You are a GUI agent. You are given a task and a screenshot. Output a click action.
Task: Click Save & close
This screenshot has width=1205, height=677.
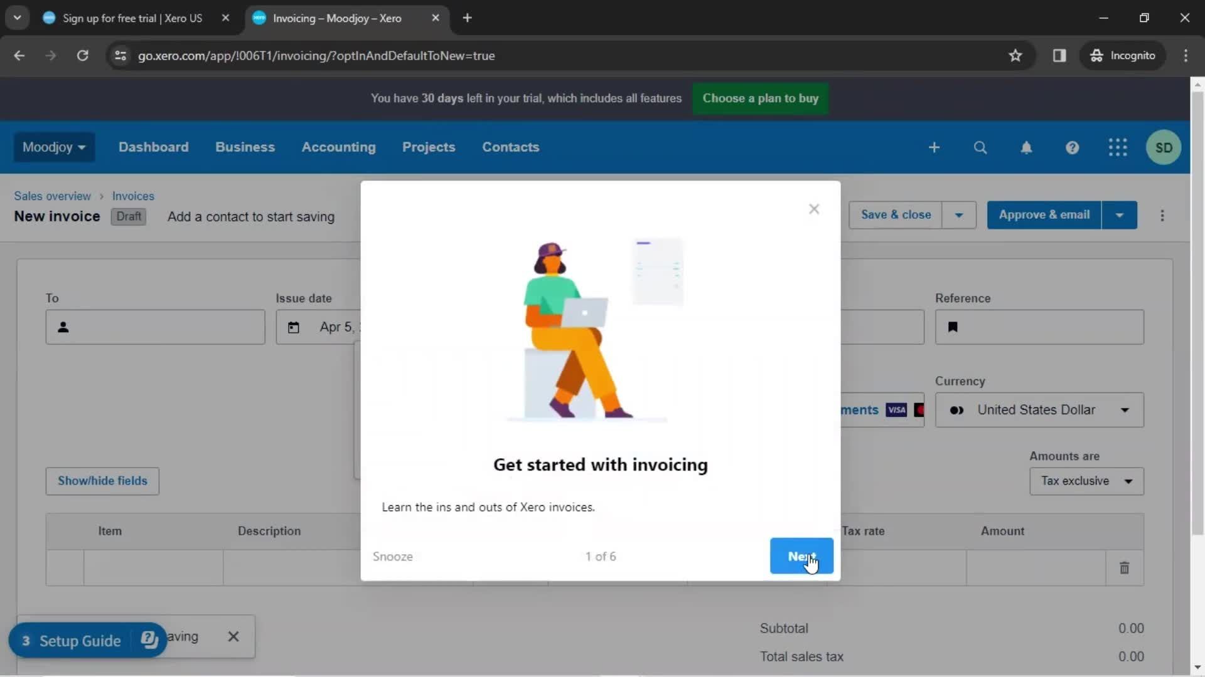(896, 215)
